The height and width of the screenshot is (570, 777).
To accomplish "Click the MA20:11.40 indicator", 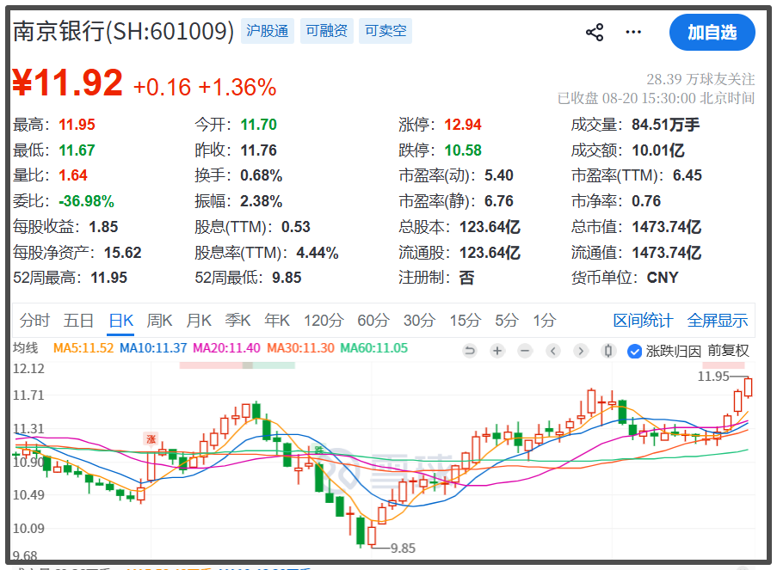I will point(226,348).
